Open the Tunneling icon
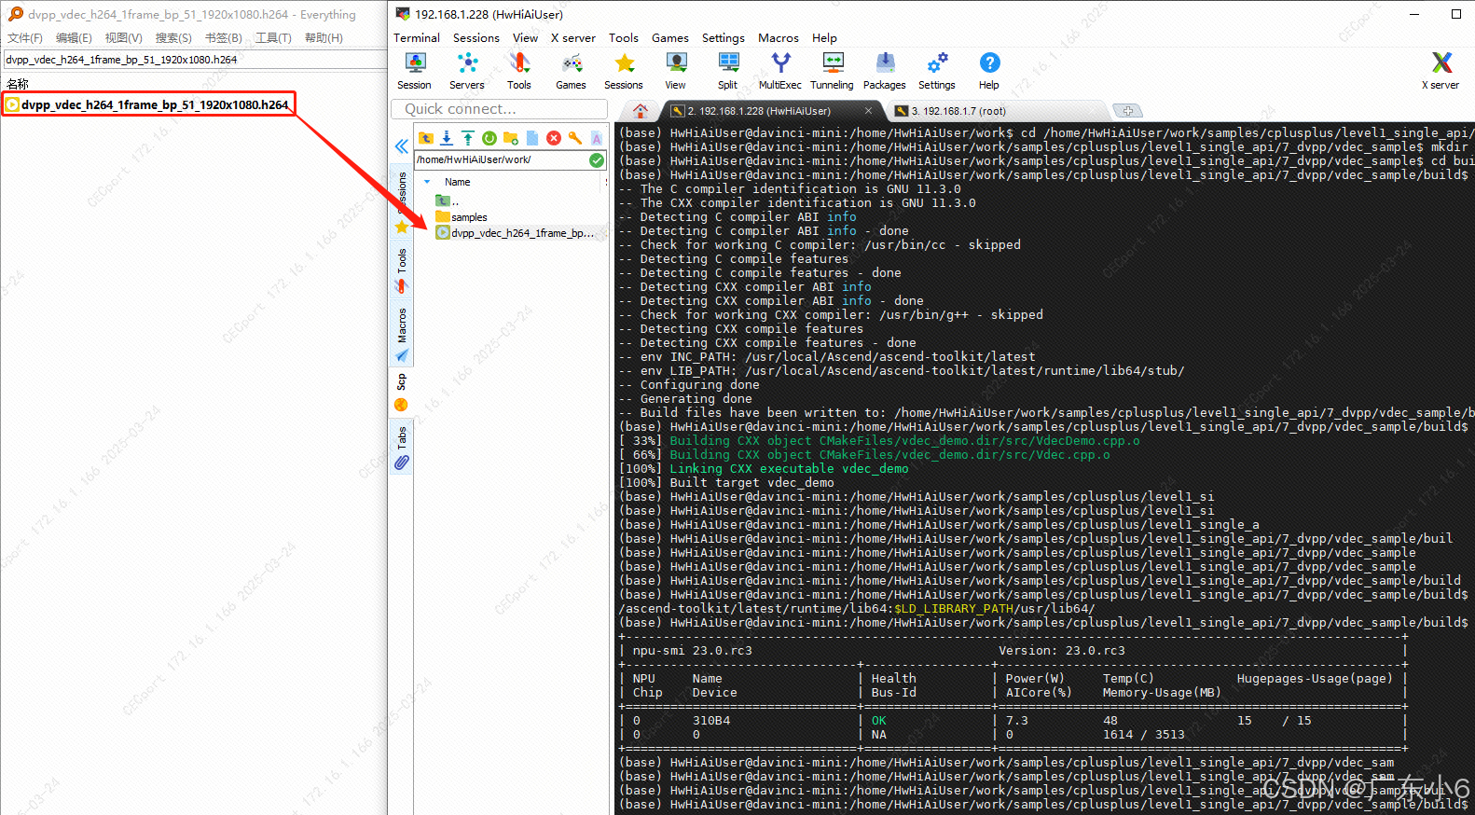This screenshot has width=1475, height=815. pyautogui.click(x=833, y=71)
